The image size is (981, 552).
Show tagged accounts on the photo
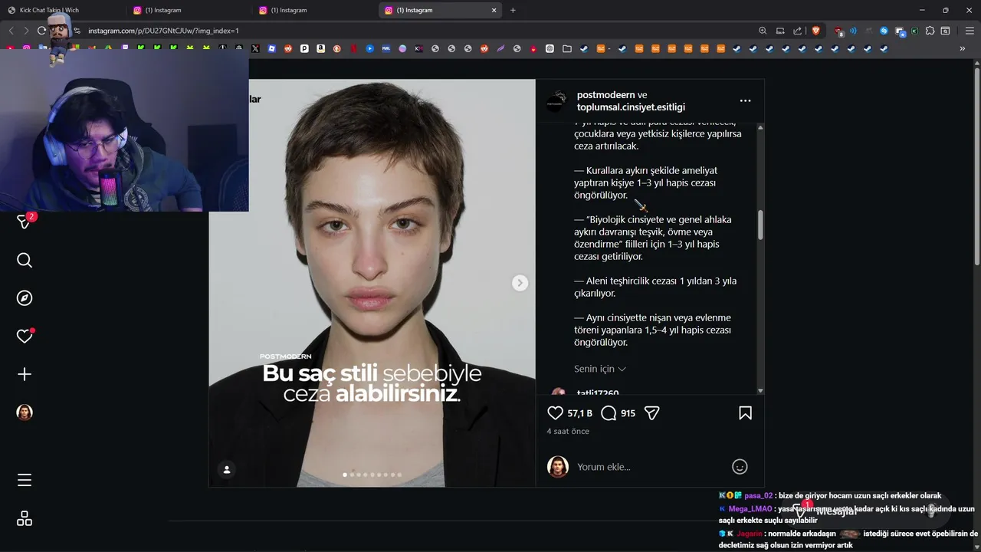point(227,469)
